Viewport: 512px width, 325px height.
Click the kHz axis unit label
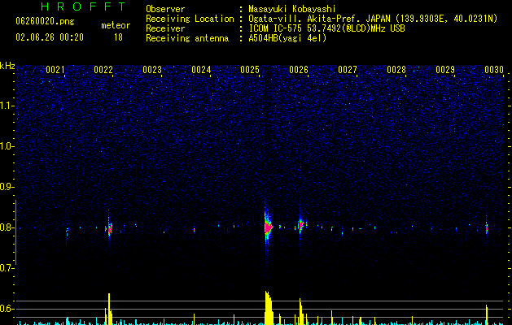(x=7, y=66)
